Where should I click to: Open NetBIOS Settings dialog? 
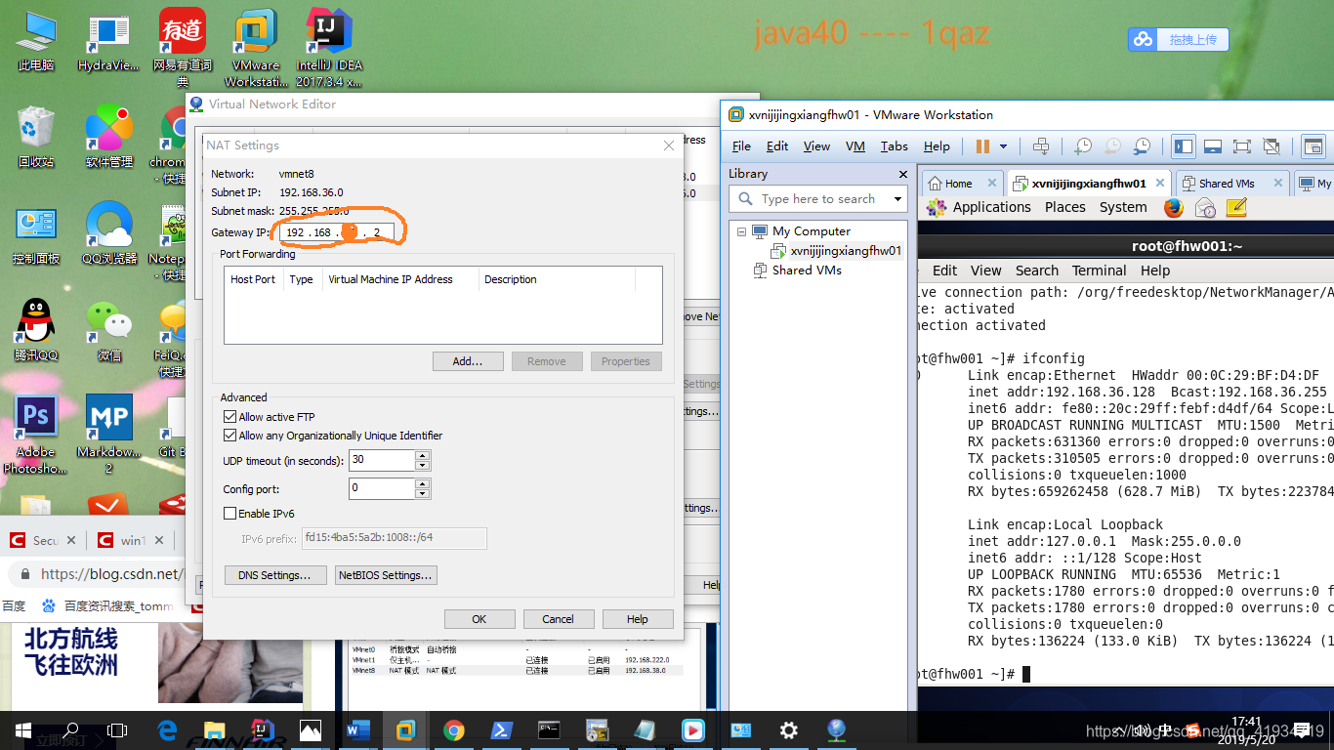(385, 575)
